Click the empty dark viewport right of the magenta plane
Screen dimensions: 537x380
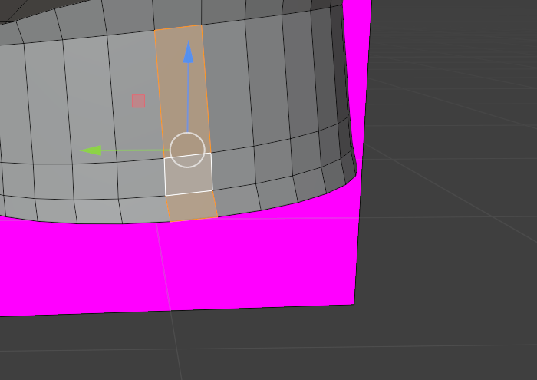(453, 192)
